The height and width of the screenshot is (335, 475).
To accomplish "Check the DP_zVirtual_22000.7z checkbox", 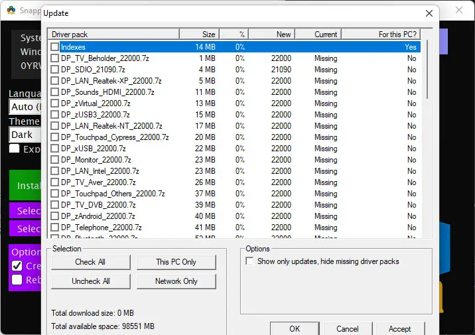I will [55, 103].
